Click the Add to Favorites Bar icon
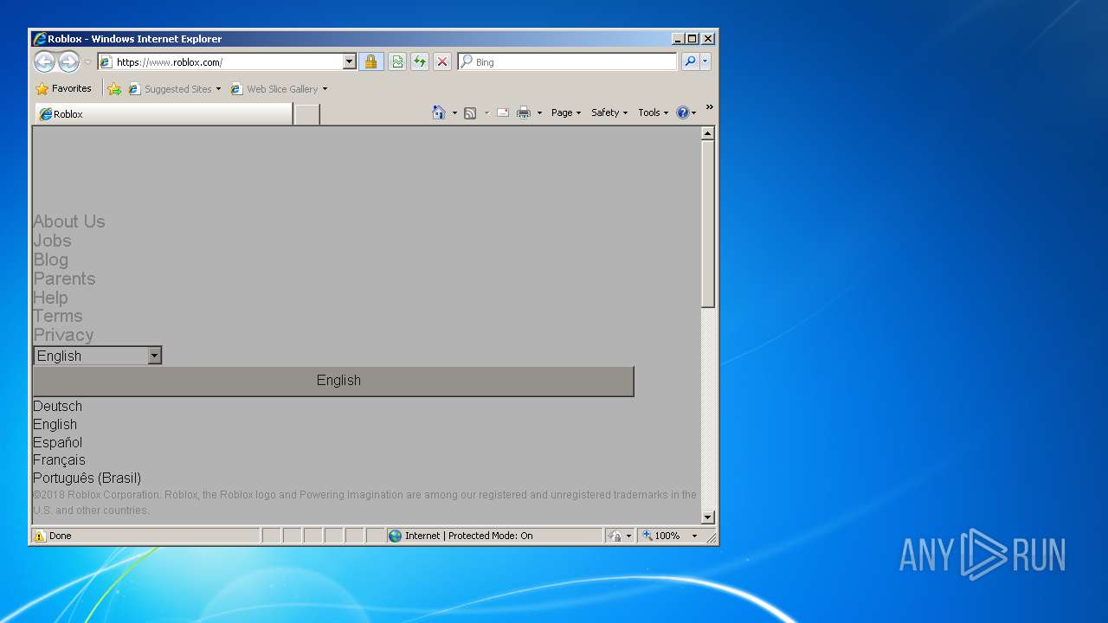 (114, 88)
